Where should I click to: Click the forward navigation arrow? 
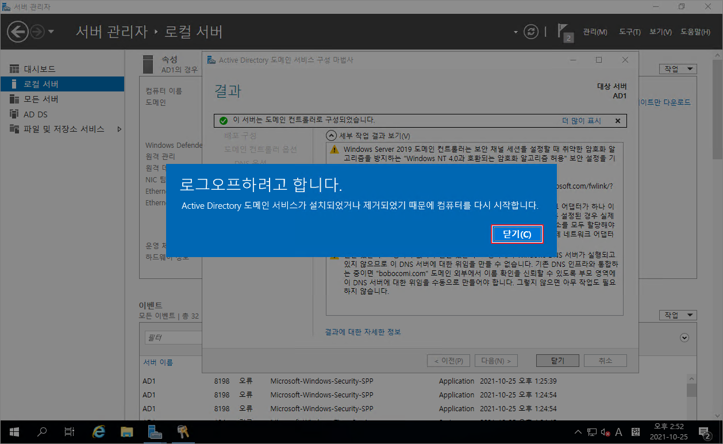(x=37, y=32)
